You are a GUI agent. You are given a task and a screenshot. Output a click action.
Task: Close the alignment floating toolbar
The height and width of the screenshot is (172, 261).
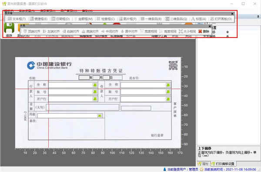[210, 26]
